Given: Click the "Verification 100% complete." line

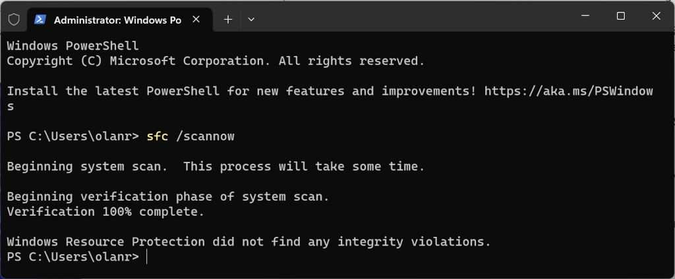Looking at the screenshot, I should pyautogui.click(x=105, y=212).
